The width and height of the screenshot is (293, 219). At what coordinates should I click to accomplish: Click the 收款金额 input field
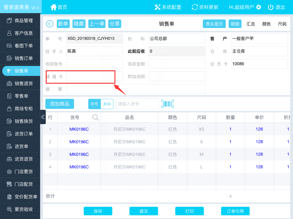(x=177, y=64)
